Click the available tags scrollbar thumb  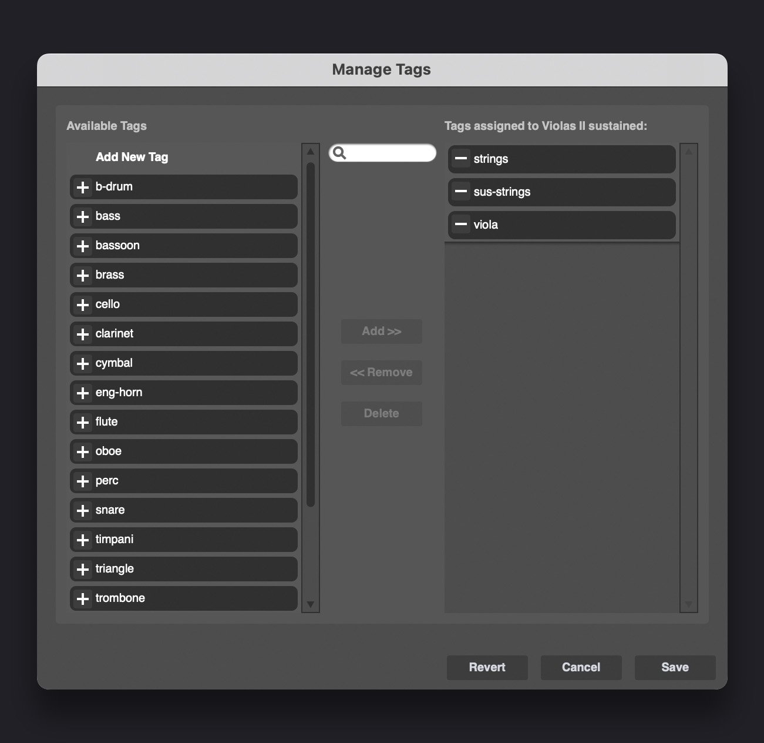[311, 335]
